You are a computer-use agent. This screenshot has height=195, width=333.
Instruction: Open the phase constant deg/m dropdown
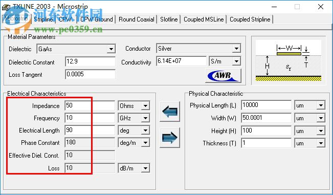[145, 143]
